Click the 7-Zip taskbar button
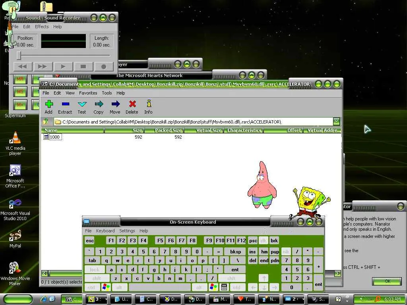 pos(73,299)
